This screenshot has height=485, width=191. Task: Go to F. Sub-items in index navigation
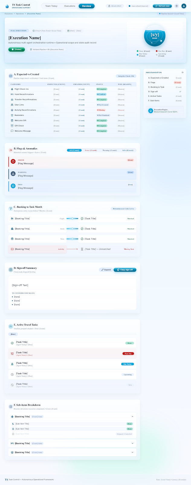[165, 101]
